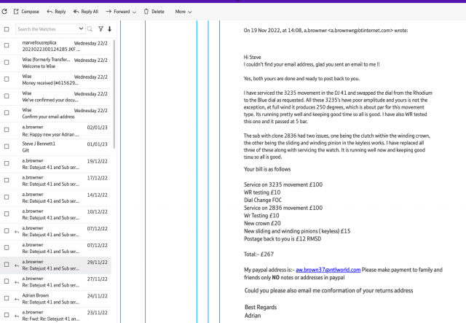Image resolution: width=466 pixels, height=323 pixels.
Task: Click the sort order arrow icon
Action: coord(110,29)
